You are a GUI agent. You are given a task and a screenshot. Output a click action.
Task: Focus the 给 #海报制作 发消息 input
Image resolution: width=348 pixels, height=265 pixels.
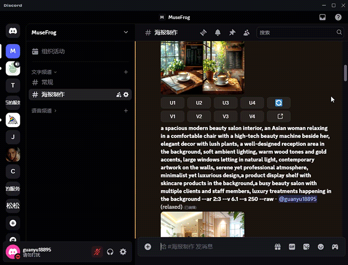point(215,247)
